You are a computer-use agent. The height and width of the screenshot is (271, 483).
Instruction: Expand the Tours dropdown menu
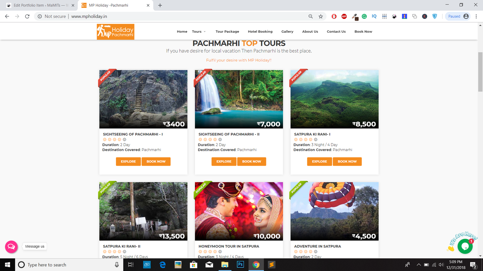(199, 32)
